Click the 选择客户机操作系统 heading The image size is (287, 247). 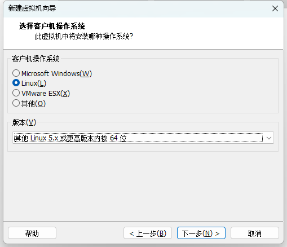click(x=52, y=26)
